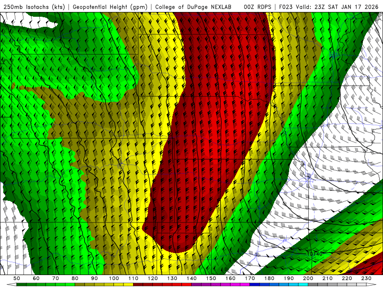Click the 200 kts colorbar label
This screenshot has width=383, height=287.
[x=308, y=278]
